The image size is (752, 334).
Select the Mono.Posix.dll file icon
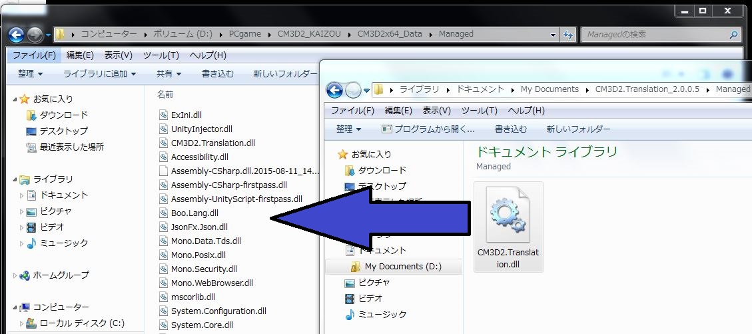point(163,255)
